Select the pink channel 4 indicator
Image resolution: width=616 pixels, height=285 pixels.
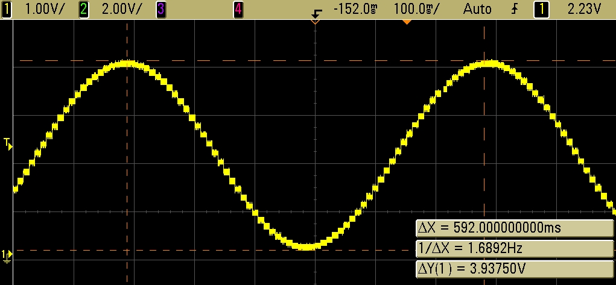238,9
